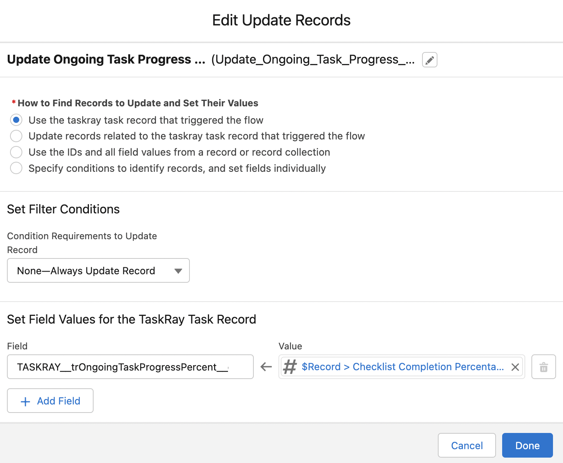Open the $Record Checklist Completion value picker
This screenshot has width=563, height=463.
(403, 367)
